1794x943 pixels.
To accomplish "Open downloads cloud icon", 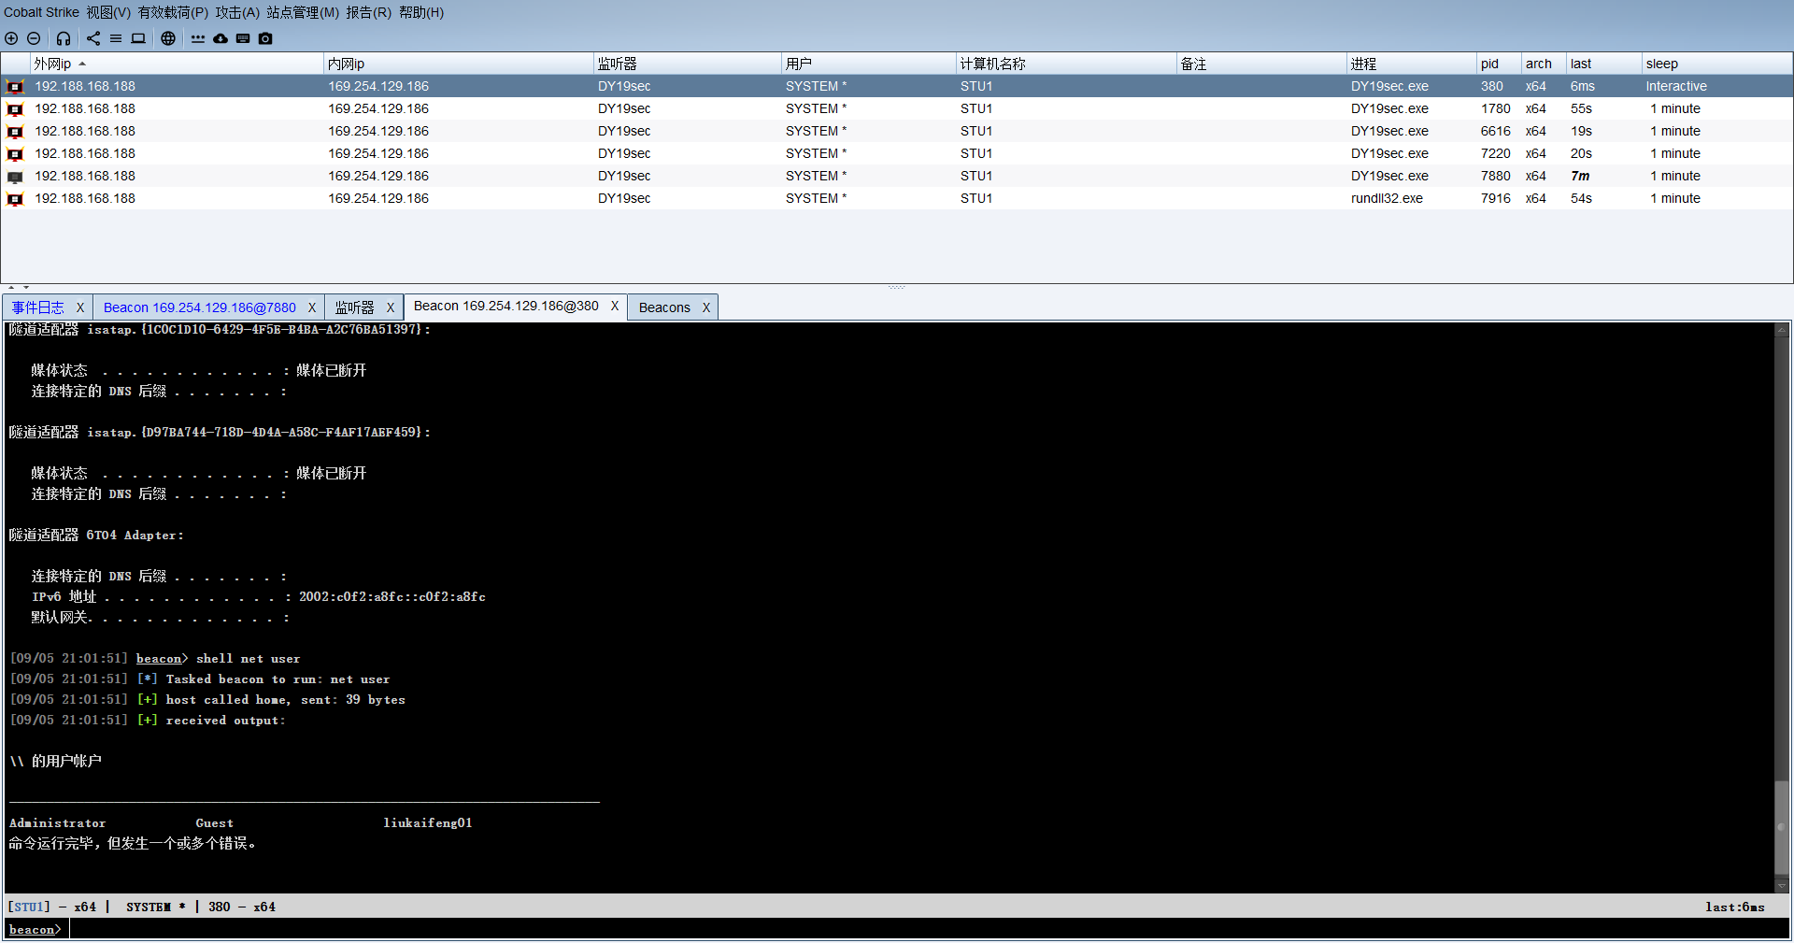I will pyautogui.click(x=221, y=38).
